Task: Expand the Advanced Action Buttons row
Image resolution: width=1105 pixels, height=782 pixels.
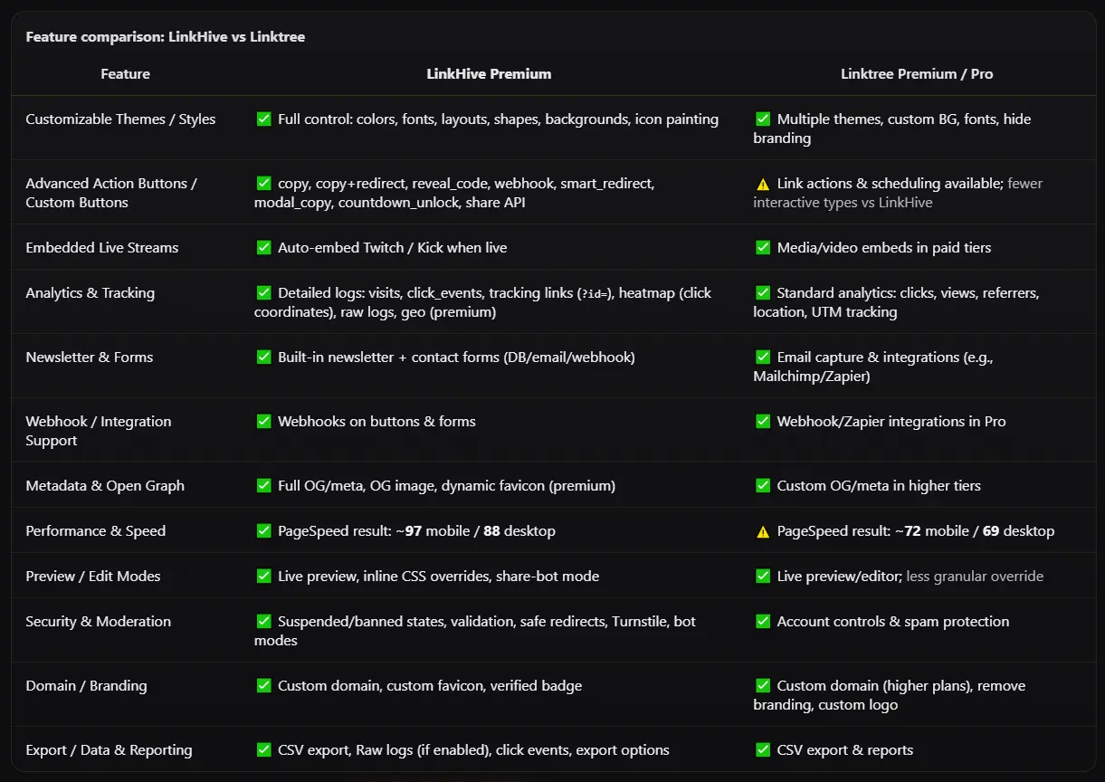Action: coord(111,193)
